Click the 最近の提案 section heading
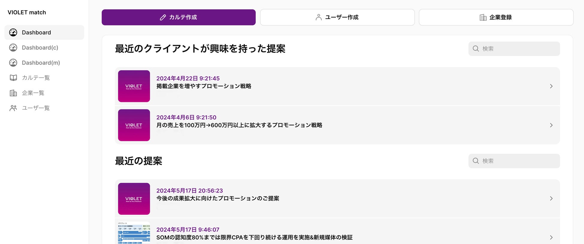This screenshot has width=584, height=244. pos(139,161)
